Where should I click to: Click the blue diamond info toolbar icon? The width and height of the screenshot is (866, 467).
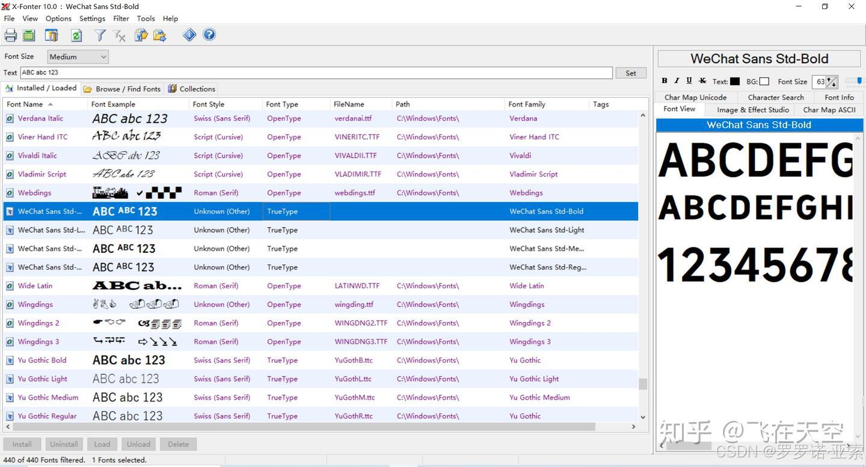point(189,35)
